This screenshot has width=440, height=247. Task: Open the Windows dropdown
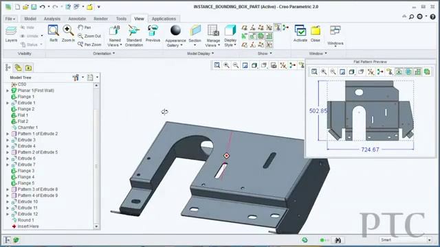[x=335, y=36]
